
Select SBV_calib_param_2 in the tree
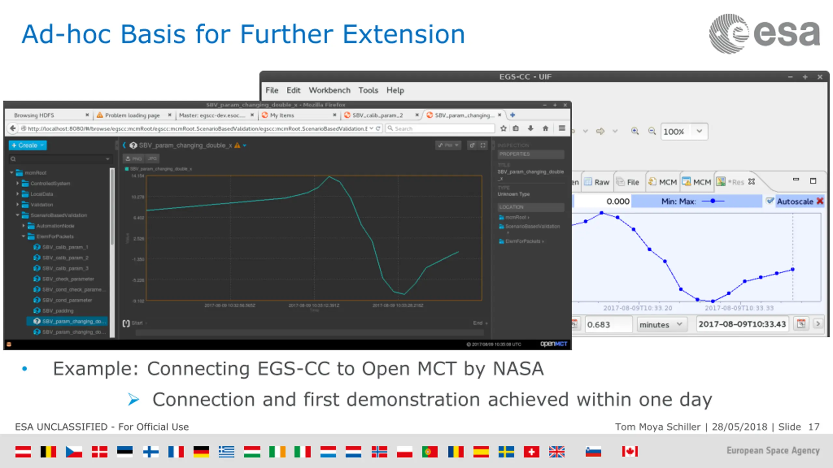click(65, 258)
